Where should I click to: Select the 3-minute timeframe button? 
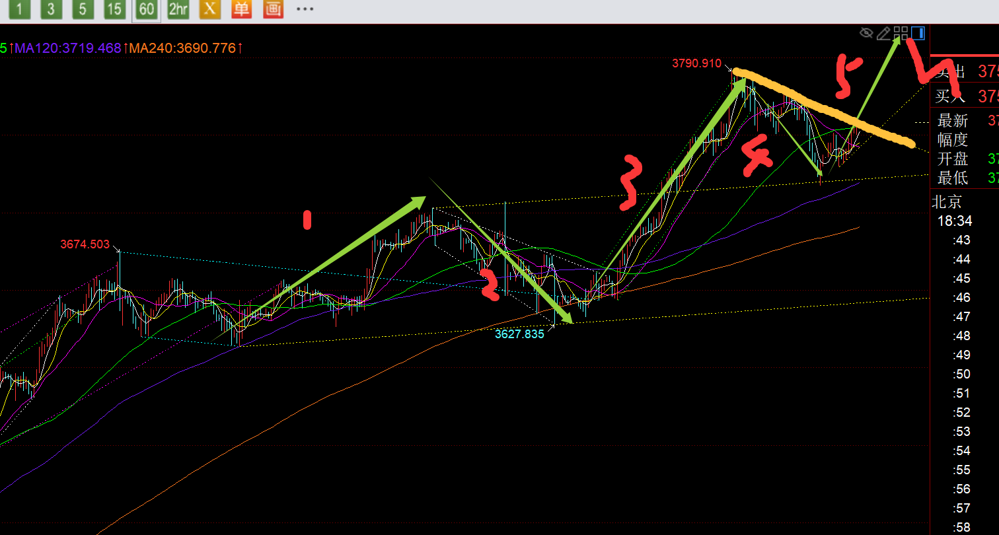pos(51,9)
